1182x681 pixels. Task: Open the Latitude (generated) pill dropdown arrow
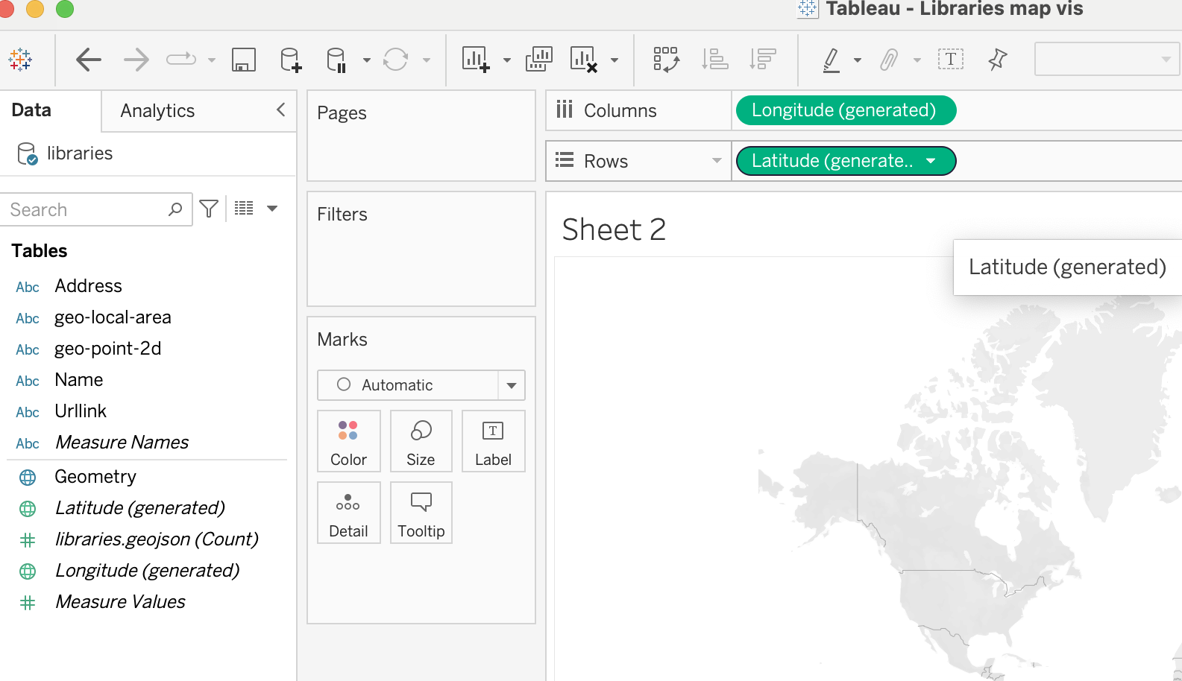tap(931, 161)
